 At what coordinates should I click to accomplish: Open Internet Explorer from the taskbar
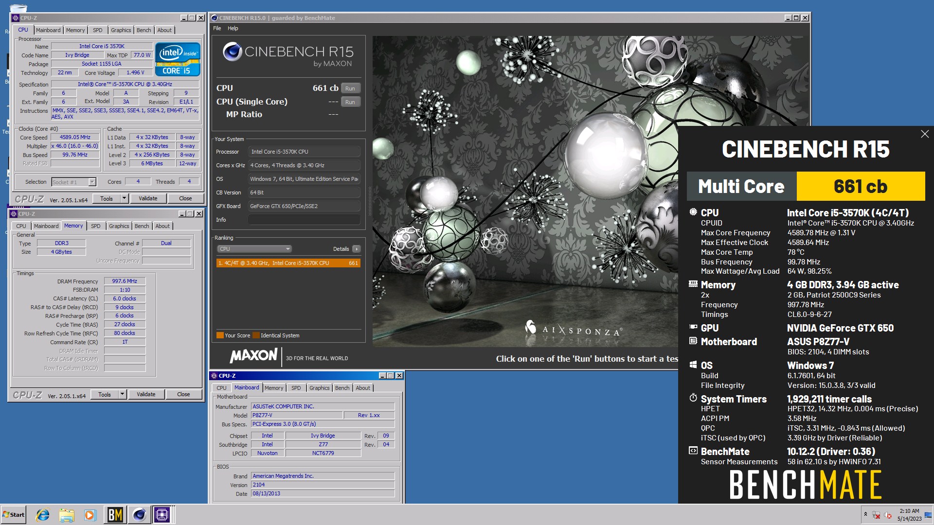click(43, 515)
